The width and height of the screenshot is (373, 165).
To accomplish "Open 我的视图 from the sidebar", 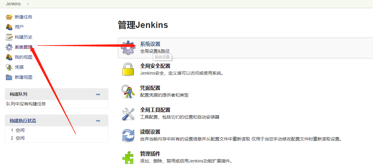I will coord(24,57).
